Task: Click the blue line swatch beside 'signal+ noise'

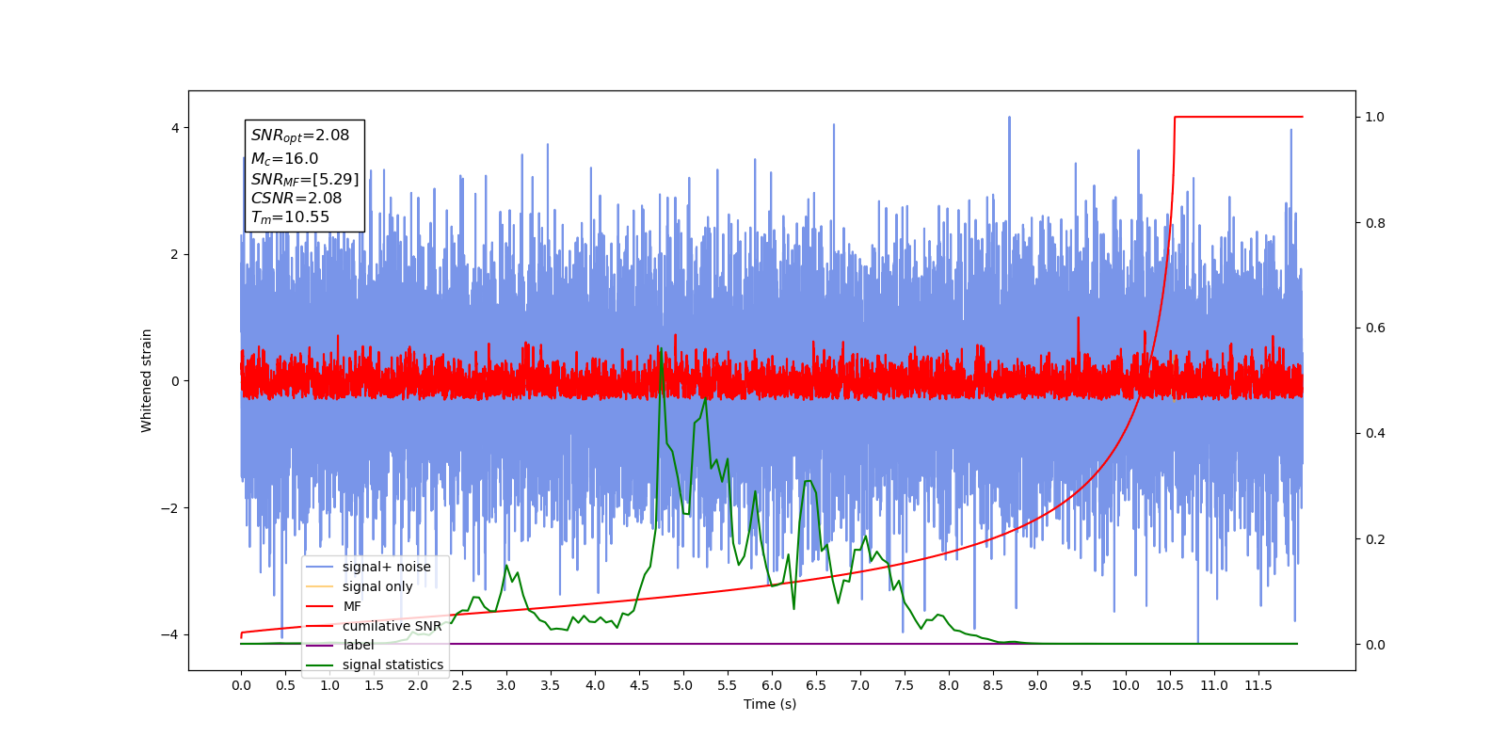Action: (x=320, y=567)
